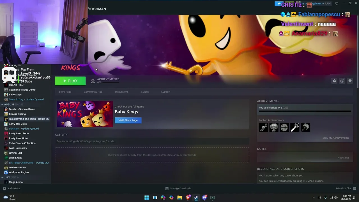Show game info via the info icon
The height and width of the screenshot is (202, 359).
342,81
